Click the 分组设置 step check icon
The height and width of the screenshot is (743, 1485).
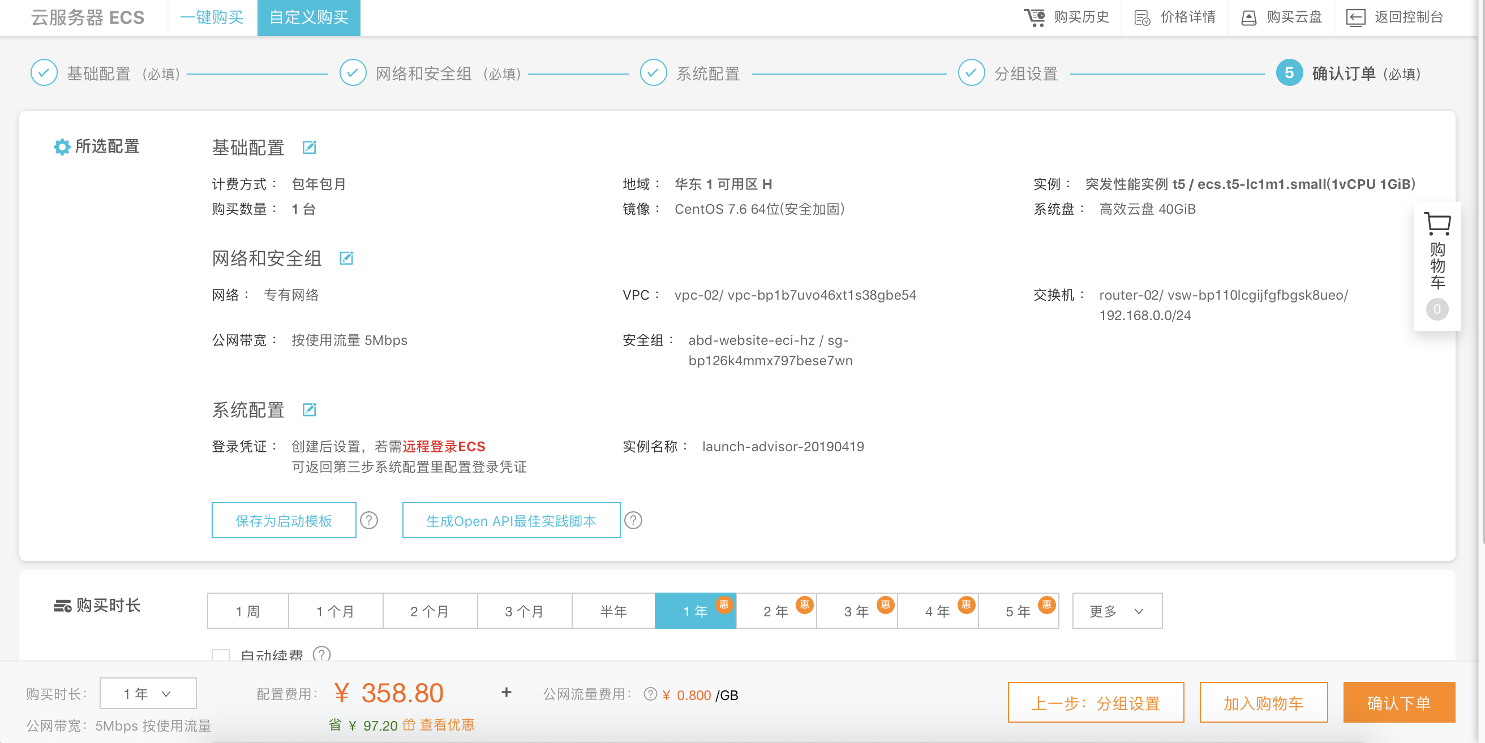tap(971, 73)
